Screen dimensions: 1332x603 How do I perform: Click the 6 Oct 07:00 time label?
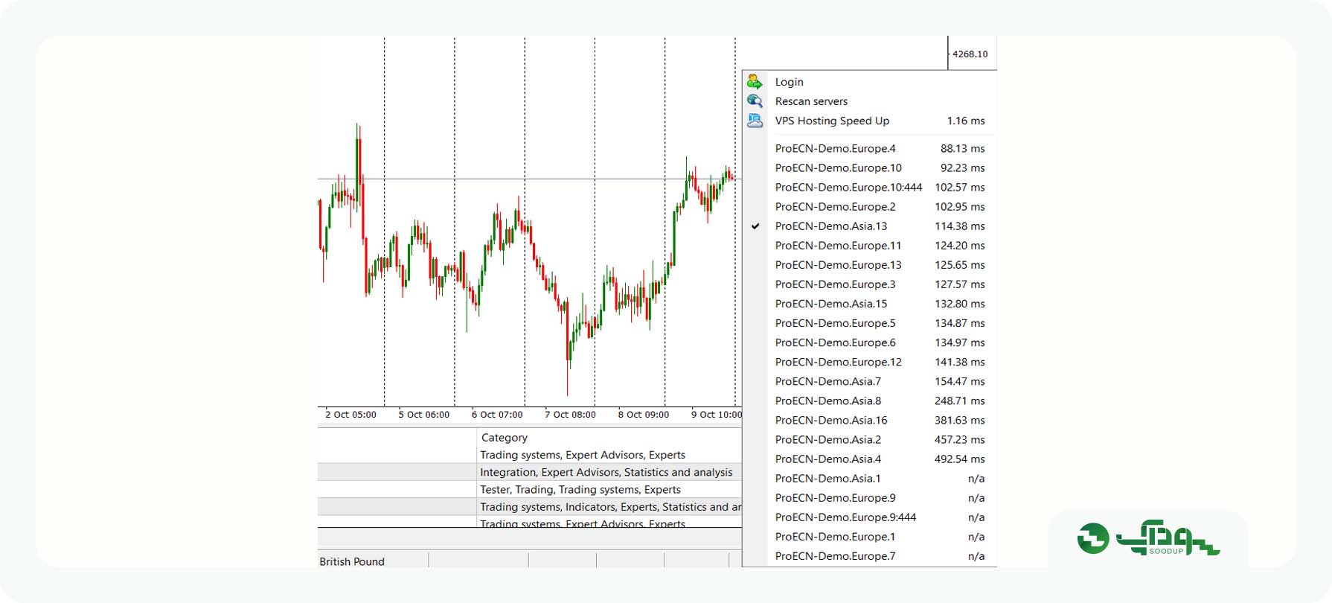point(497,415)
